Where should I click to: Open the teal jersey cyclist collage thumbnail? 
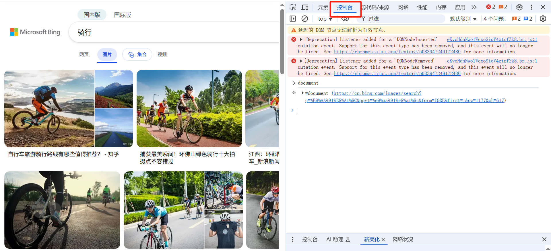pyautogui.click(x=183, y=210)
